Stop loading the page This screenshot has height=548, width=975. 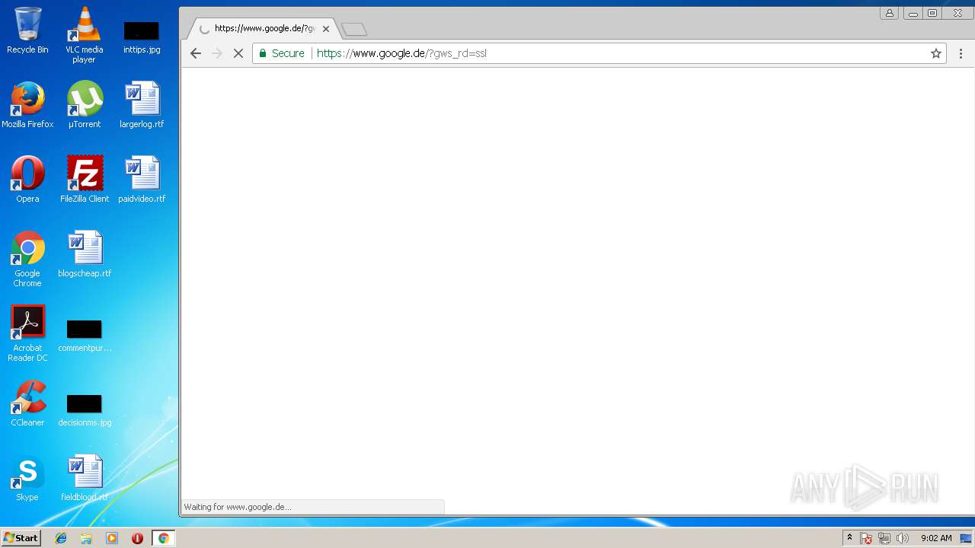(x=238, y=53)
